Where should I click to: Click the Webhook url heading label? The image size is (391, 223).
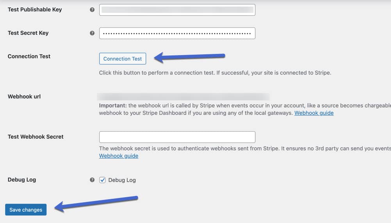coord(24,96)
